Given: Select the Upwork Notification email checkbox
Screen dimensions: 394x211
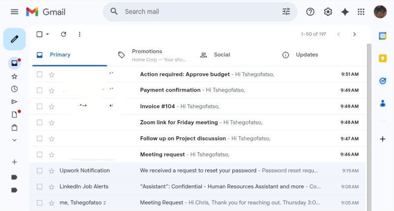Looking at the screenshot, I should (x=39, y=171).
